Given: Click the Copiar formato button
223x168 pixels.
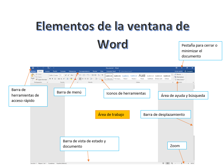Looking at the screenshot, I should coord(41,80).
